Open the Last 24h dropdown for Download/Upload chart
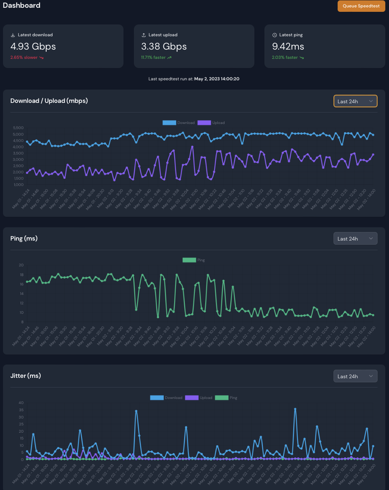Image resolution: width=389 pixels, height=490 pixels. pyautogui.click(x=355, y=101)
